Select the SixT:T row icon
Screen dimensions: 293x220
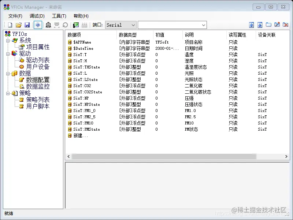click(70, 55)
